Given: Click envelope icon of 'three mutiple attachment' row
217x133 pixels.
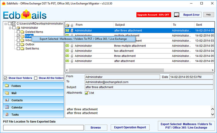Looking at the screenshot, I should [67, 46].
